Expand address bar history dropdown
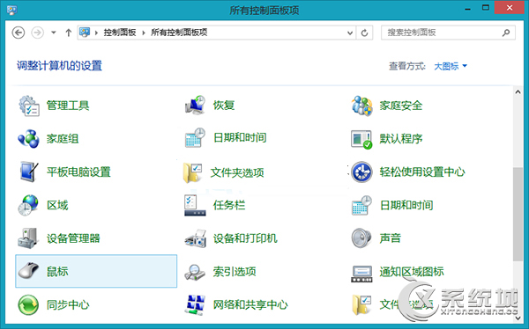 pos(350,33)
